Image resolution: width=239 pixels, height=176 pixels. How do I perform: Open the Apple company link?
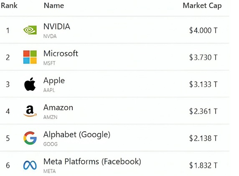(54, 81)
